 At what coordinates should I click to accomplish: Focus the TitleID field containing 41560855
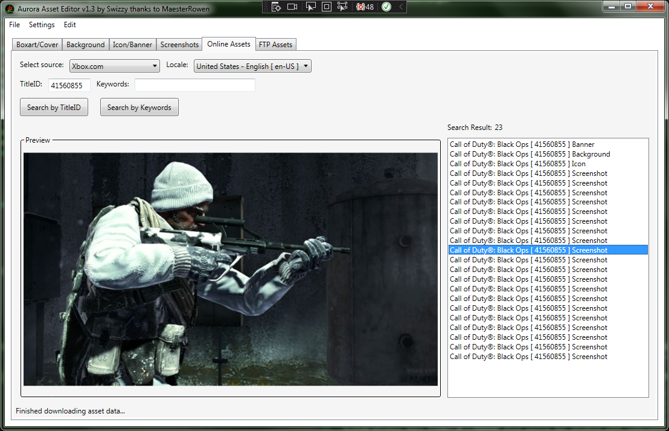[69, 85]
